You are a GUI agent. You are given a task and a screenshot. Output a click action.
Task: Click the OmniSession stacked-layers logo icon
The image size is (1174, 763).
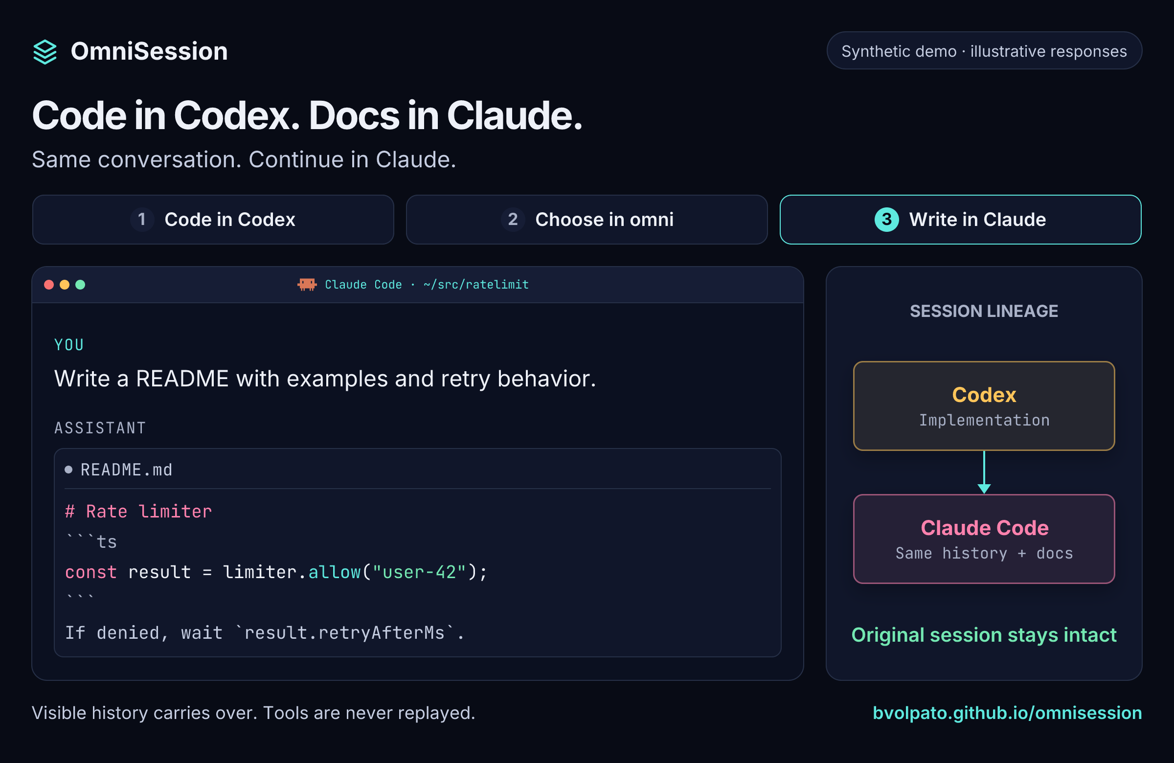tap(45, 52)
